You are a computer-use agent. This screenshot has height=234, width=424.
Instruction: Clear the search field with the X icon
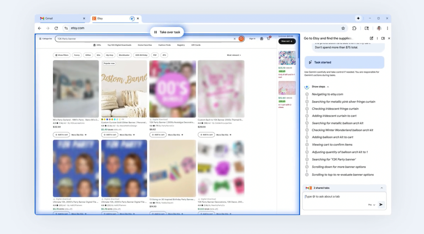(x=235, y=39)
